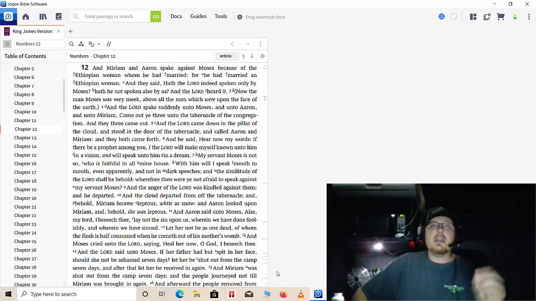Go back with the panel back arrow
The image size is (536, 301).
pos(232,44)
